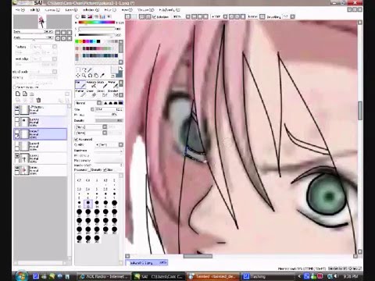Open the Normal blending mode dropdown

(x=88, y=103)
